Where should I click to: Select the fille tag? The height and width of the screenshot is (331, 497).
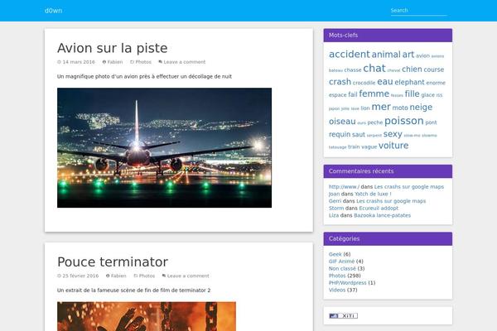(x=412, y=94)
